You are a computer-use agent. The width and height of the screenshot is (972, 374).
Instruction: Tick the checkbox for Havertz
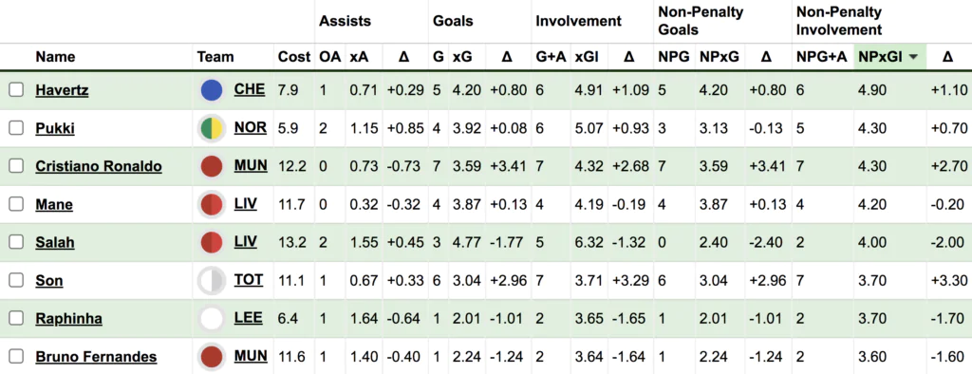point(16,90)
